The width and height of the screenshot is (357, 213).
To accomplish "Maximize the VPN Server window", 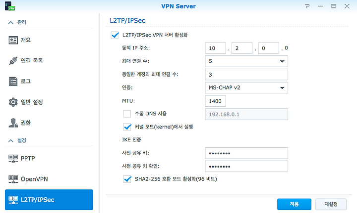I will (x=334, y=6).
